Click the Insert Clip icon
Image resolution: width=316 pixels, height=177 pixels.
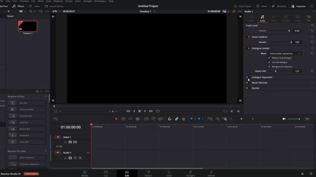(x=147, y=119)
